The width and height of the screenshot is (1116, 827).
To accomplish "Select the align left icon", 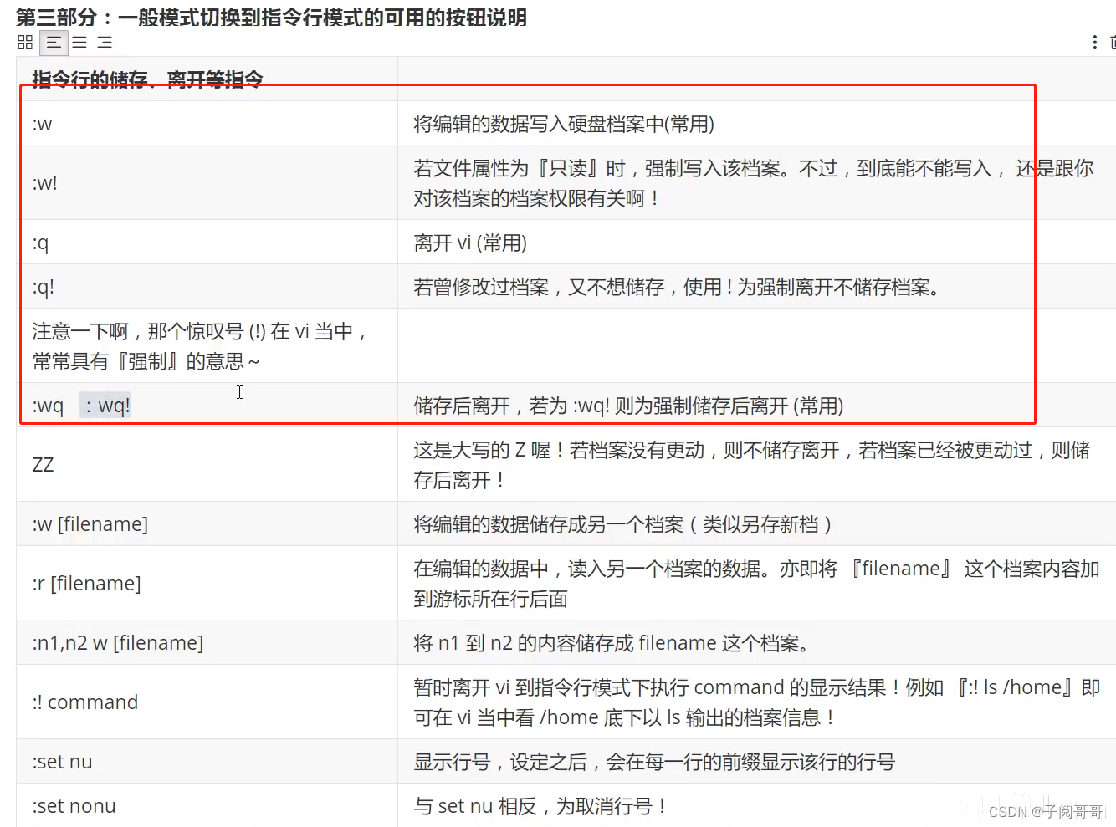I will pos(54,43).
